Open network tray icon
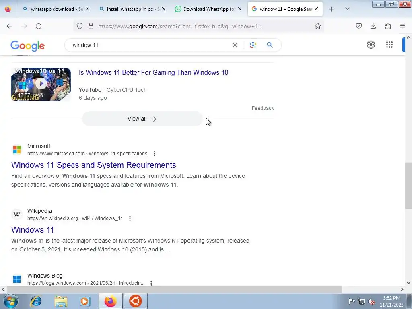The height and width of the screenshot is (309, 412). (362, 301)
